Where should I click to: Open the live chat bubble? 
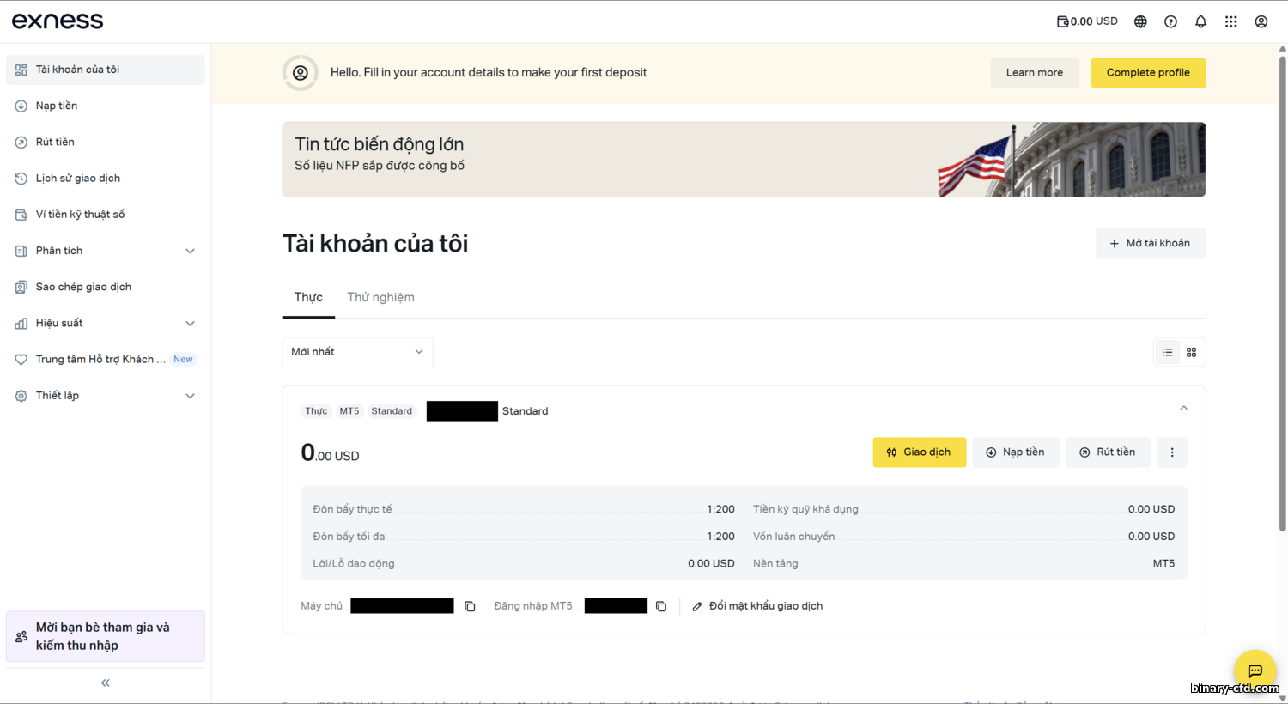(1255, 671)
